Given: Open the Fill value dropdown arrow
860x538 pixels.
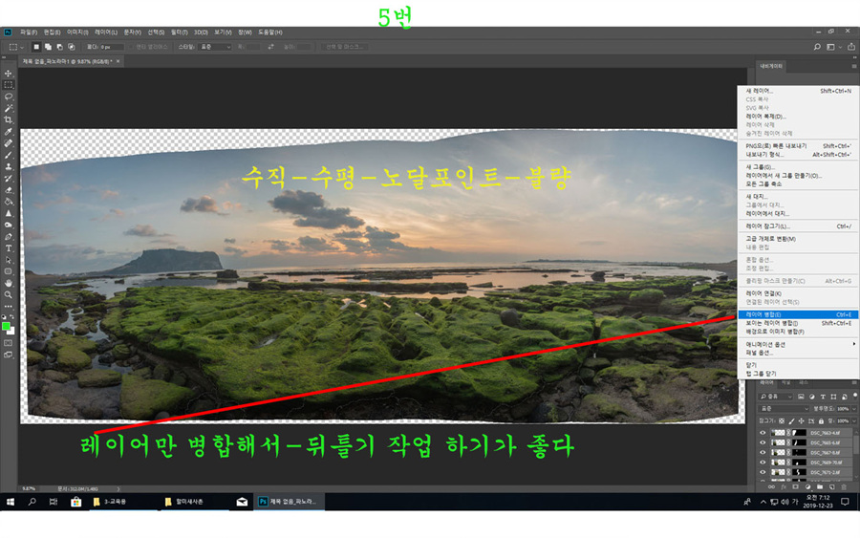Looking at the screenshot, I should point(854,421).
